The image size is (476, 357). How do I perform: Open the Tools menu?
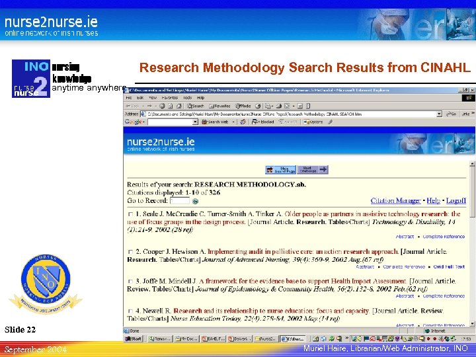(x=188, y=98)
